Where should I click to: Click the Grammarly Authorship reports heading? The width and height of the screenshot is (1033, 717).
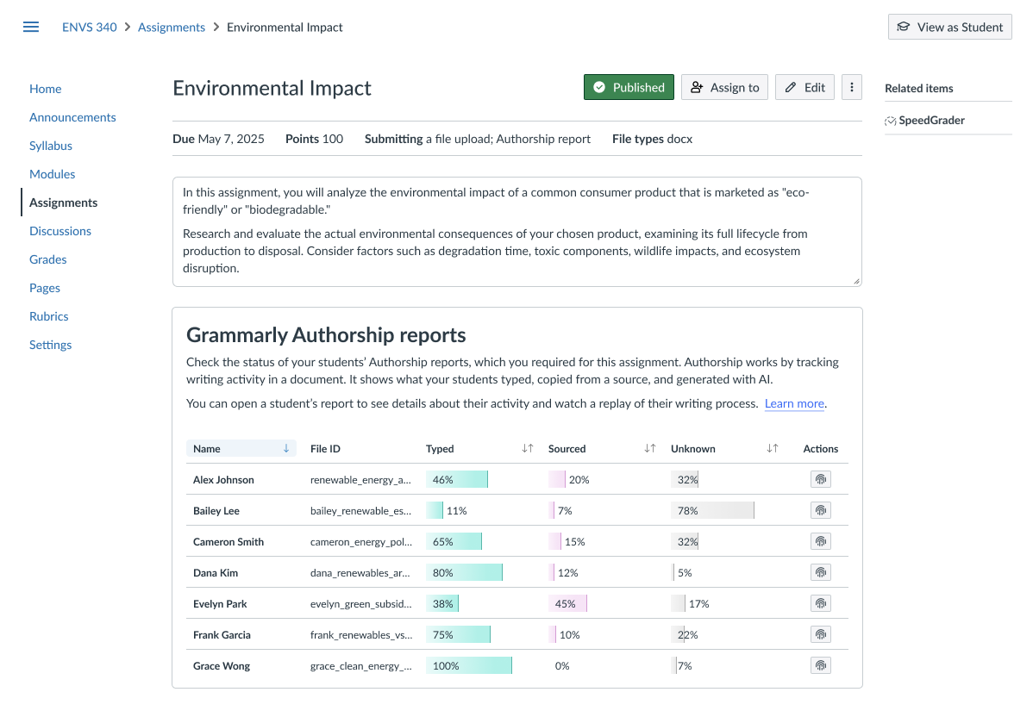(326, 334)
